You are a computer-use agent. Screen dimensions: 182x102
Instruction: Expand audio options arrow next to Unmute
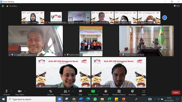[11, 91]
